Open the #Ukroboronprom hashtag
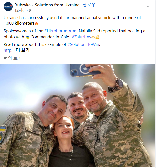The width and height of the screenshot is (156, 168). [61, 31]
